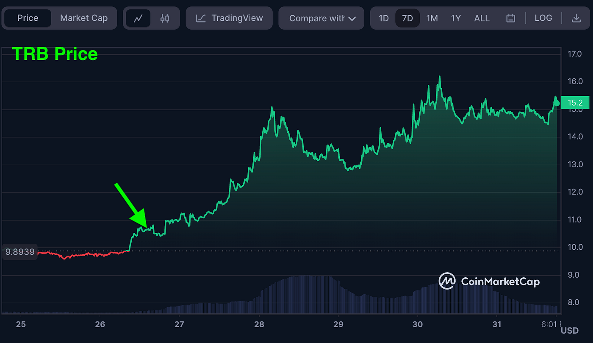593x343 pixels.
Task: Select the 1Y time range button
Action: [x=456, y=18]
